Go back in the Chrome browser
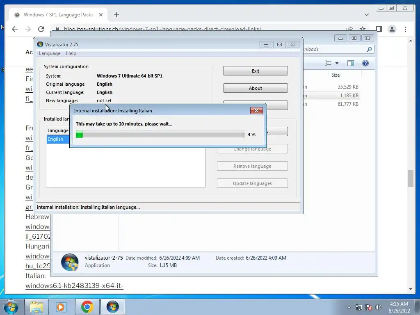420x315 pixels. pyautogui.click(x=15, y=29)
